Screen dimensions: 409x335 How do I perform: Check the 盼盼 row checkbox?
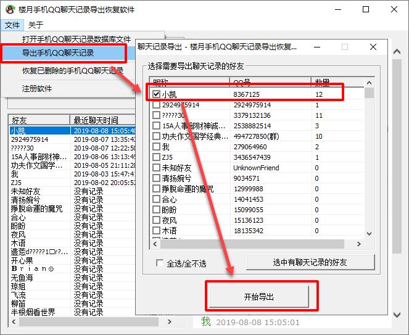click(x=156, y=210)
